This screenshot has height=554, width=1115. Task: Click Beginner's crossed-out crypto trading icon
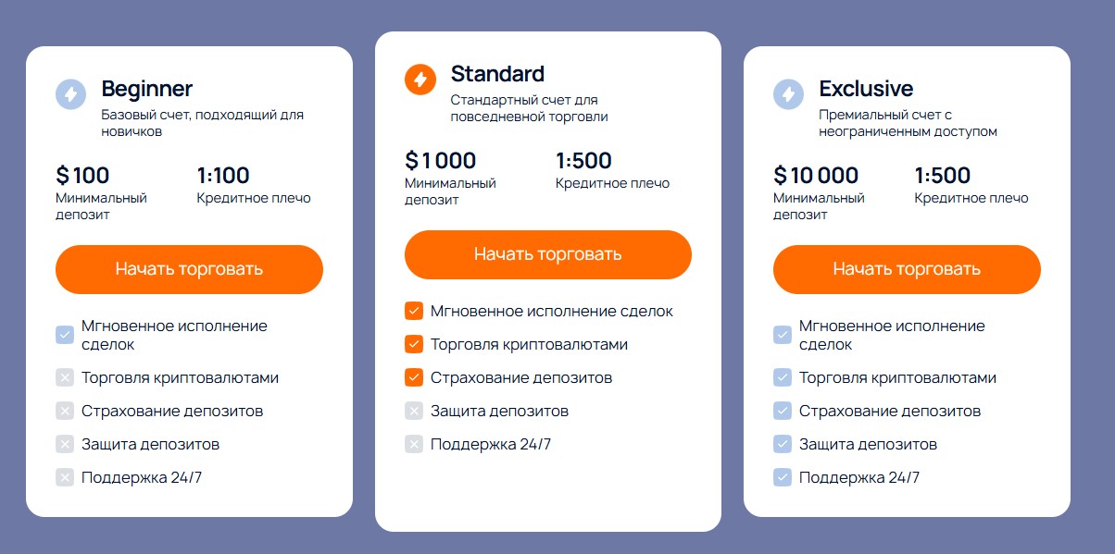point(65,377)
